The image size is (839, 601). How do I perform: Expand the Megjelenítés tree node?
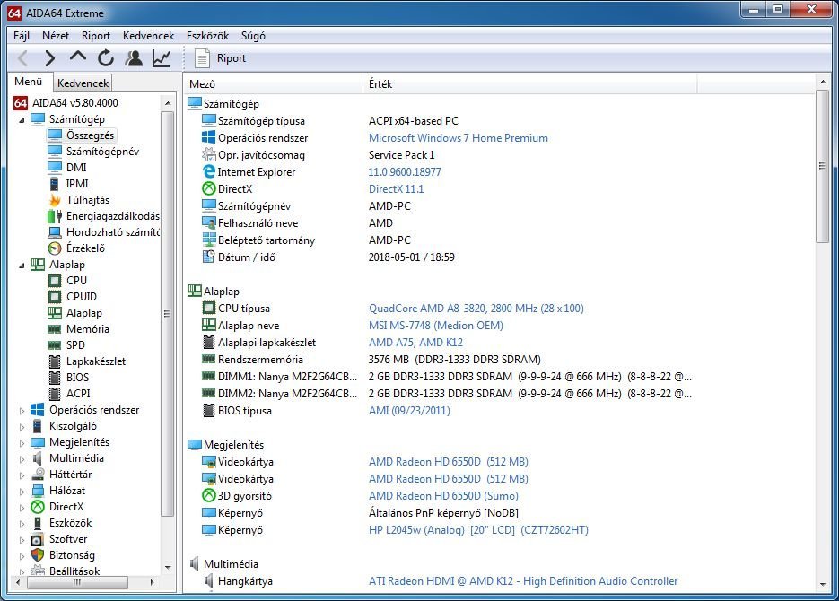coord(22,443)
